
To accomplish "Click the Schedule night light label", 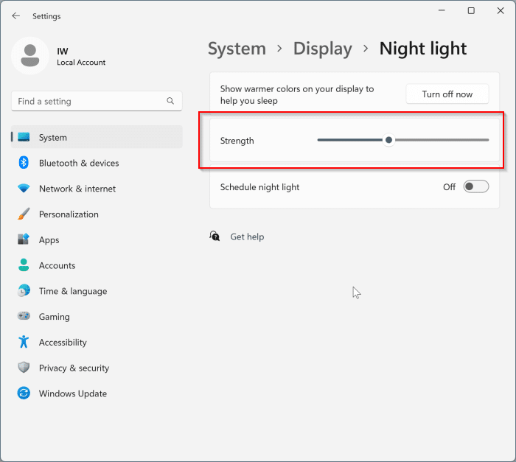I will coord(259,187).
